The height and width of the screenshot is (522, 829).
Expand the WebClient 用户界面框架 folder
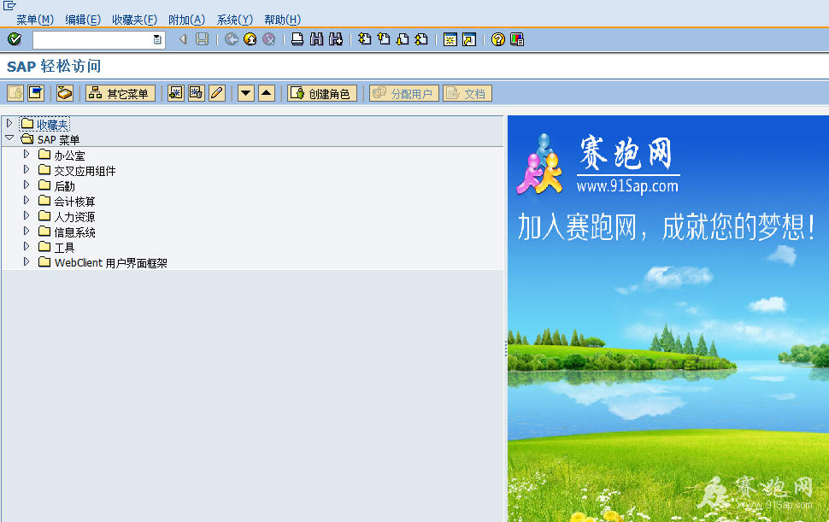coord(26,261)
